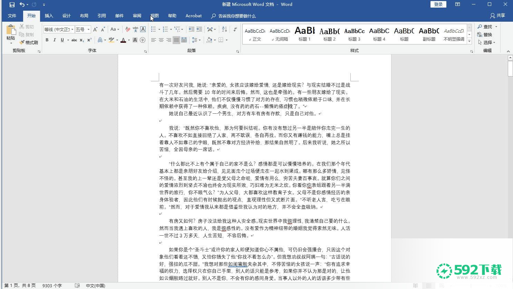Switch to the References (引用) tab
The height and width of the screenshot is (289, 513).
[x=102, y=16]
